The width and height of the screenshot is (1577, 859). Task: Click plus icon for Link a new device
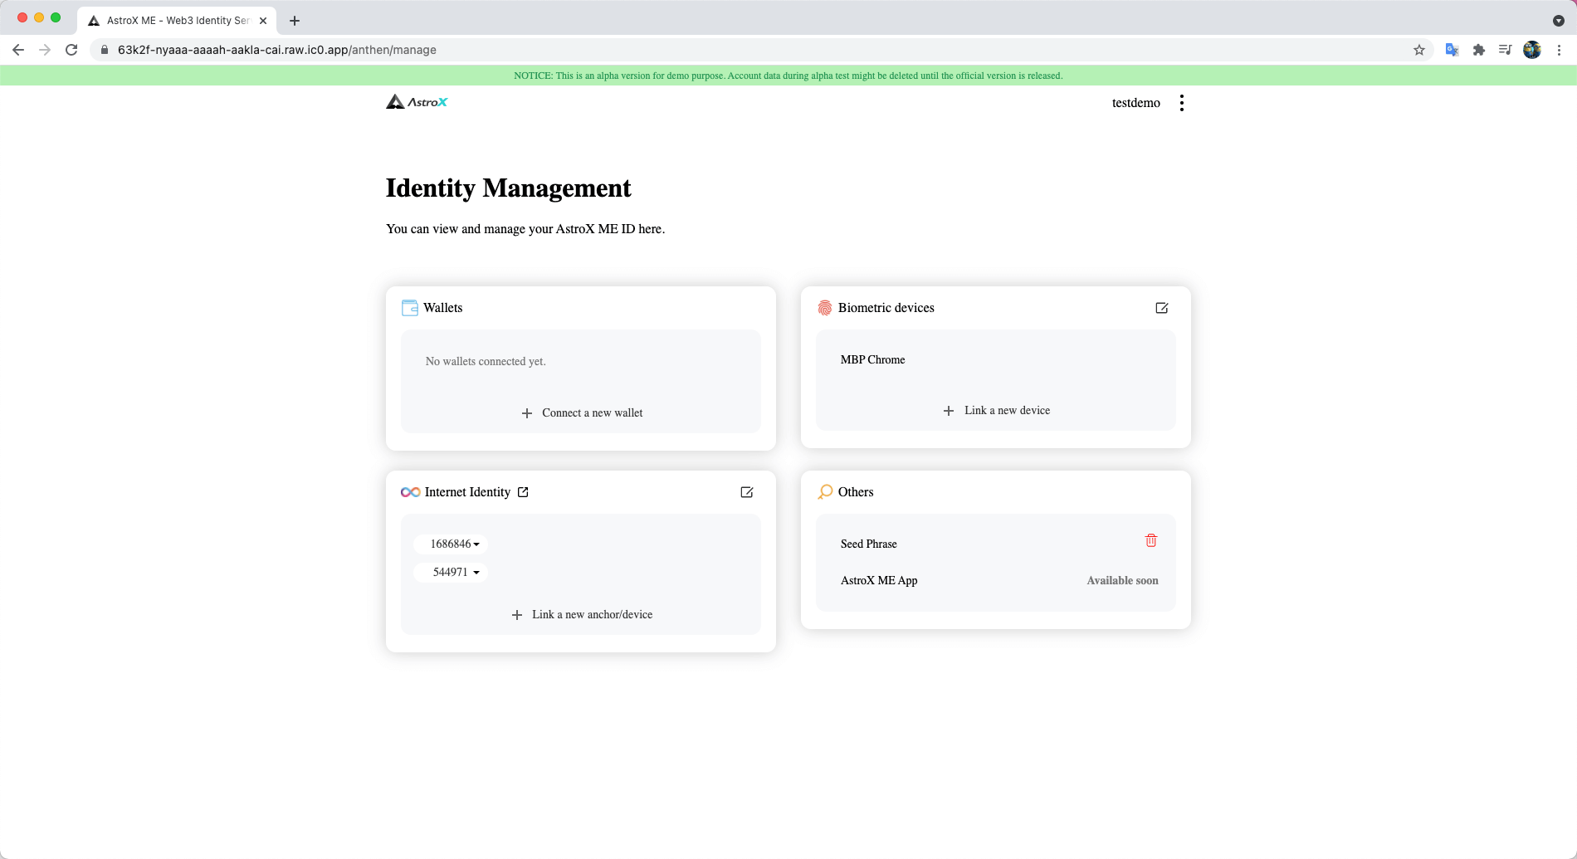[949, 411]
